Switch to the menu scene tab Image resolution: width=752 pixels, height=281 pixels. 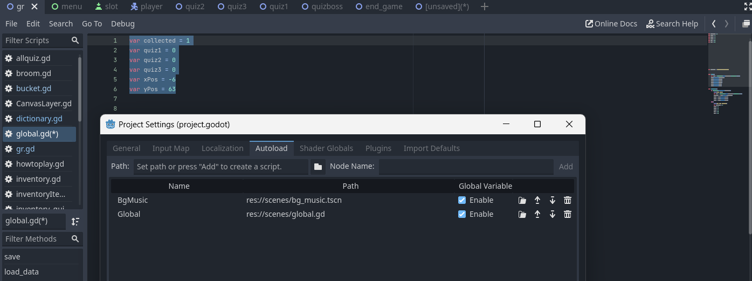[67, 6]
